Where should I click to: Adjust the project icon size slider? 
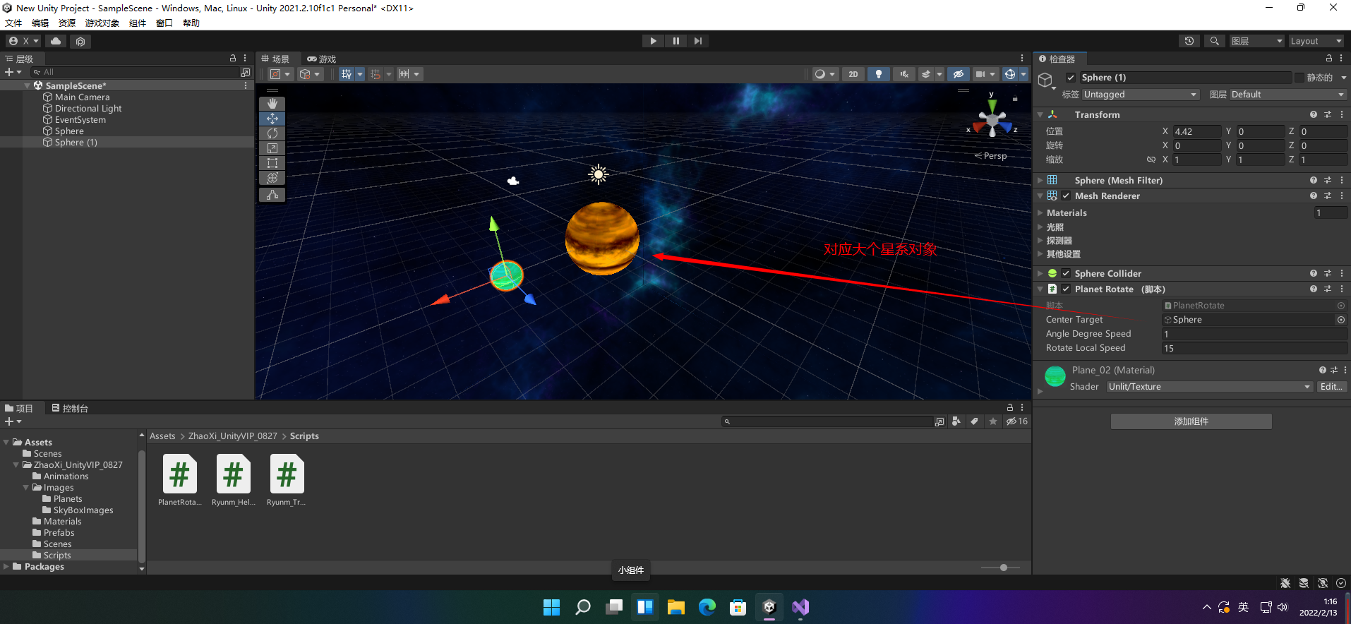click(x=1004, y=568)
